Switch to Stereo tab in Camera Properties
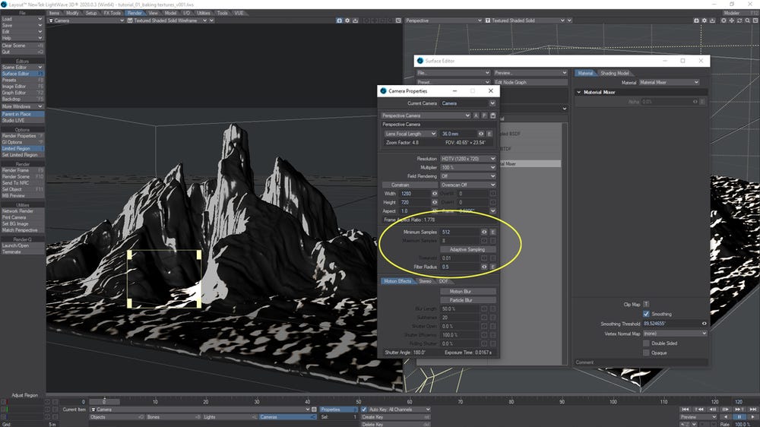The height and width of the screenshot is (427, 760). [x=425, y=281]
